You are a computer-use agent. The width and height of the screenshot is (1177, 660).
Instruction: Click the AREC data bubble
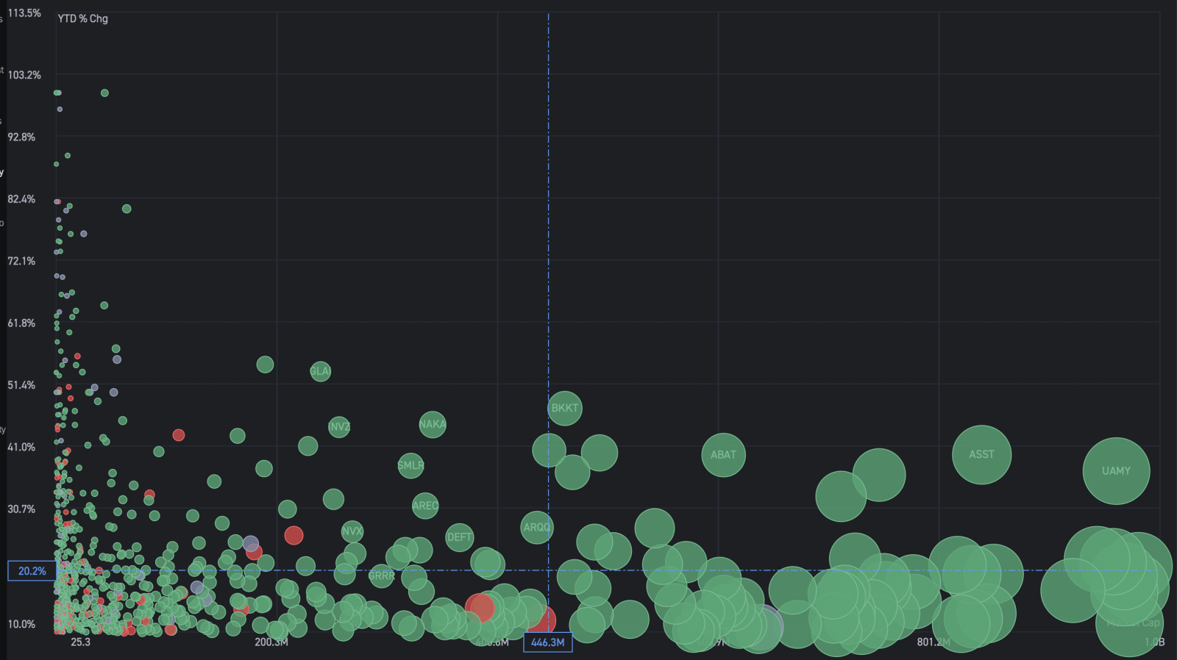point(425,506)
